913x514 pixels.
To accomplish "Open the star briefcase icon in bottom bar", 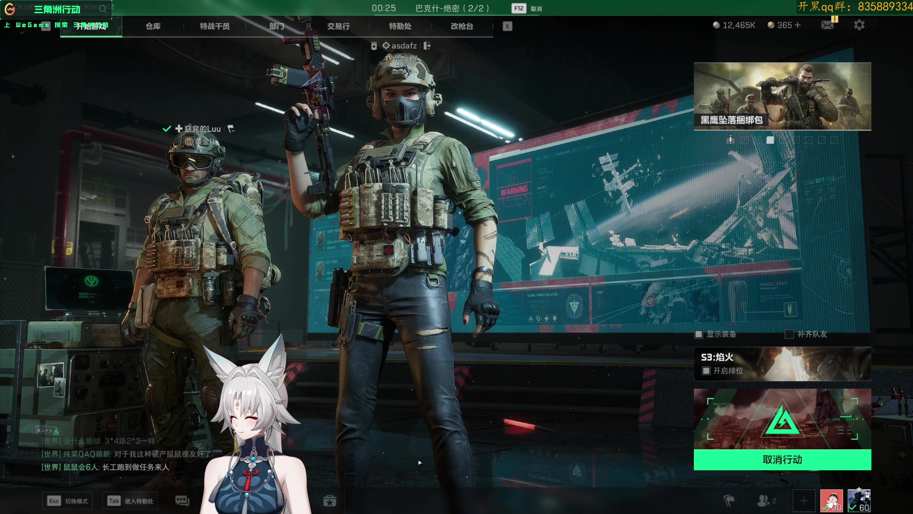I will click(330, 501).
